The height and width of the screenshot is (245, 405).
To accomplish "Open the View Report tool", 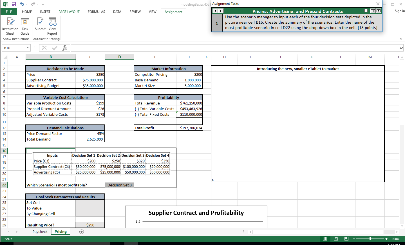I will click(52, 26).
